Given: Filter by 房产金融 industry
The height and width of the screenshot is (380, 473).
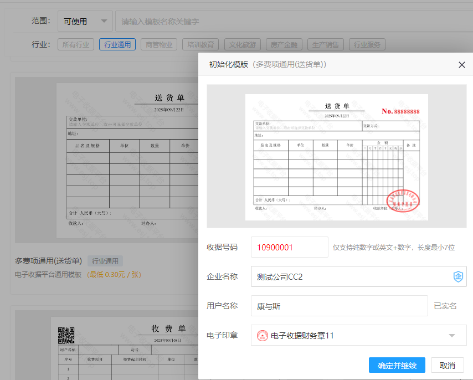Looking at the screenshot, I should (284, 45).
